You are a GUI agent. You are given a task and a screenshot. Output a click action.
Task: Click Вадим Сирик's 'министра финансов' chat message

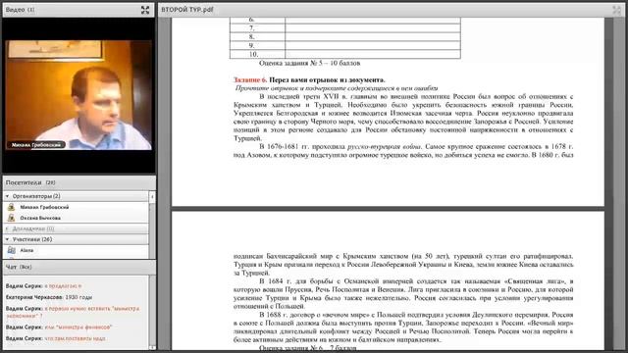point(59,327)
